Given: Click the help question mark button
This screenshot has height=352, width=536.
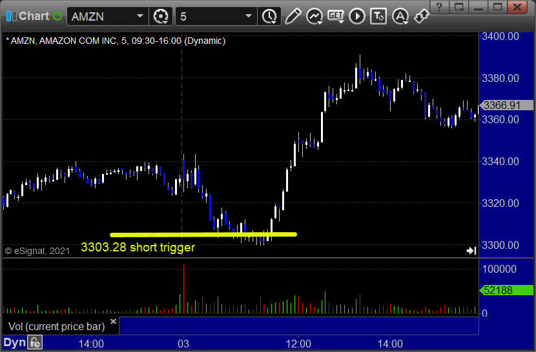Looking at the screenshot, I should pyautogui.click(x=439, y=7).
